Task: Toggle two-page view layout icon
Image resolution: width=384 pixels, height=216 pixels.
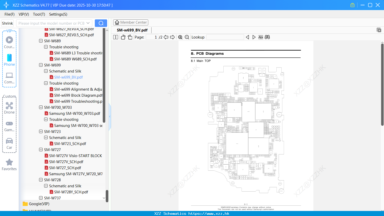Action: (x=115, y=37)
